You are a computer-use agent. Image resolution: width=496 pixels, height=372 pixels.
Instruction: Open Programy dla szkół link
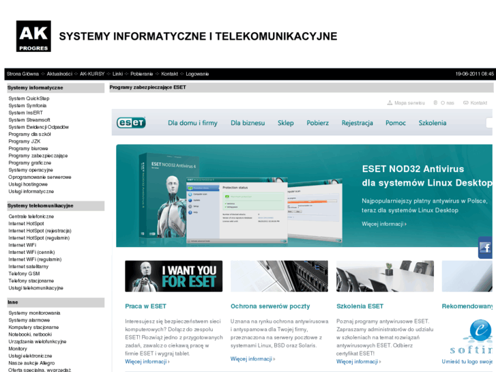30,134
